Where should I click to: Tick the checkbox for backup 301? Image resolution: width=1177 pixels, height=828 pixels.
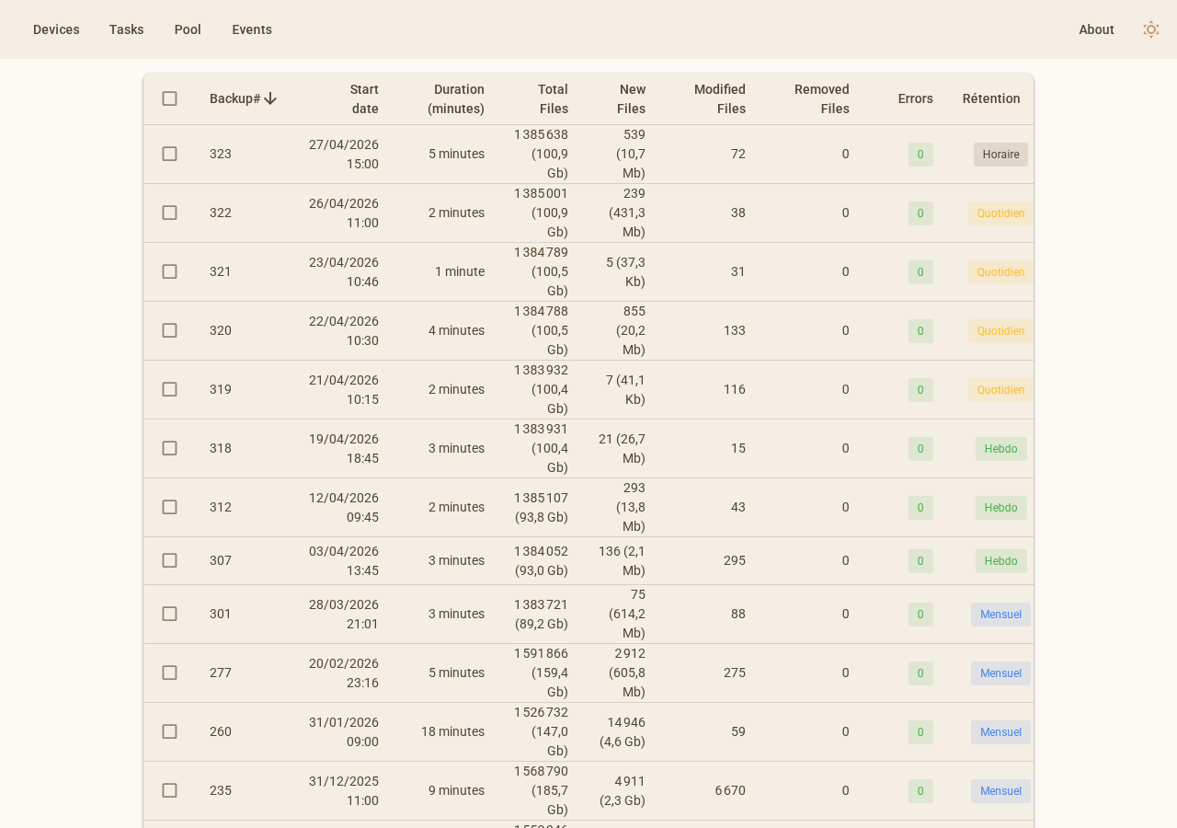click(x=169, y=614)
